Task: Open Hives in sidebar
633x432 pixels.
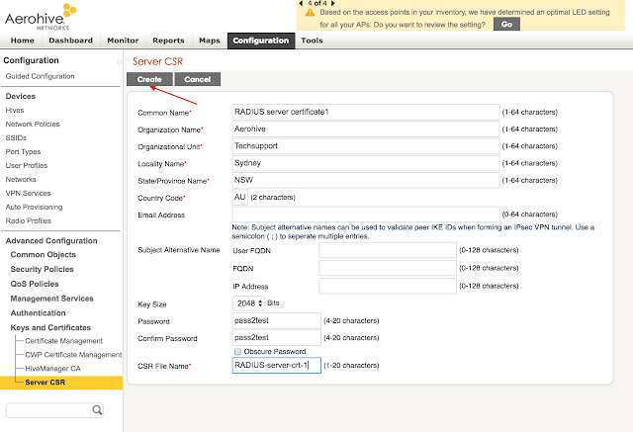Action: [15, 110]
